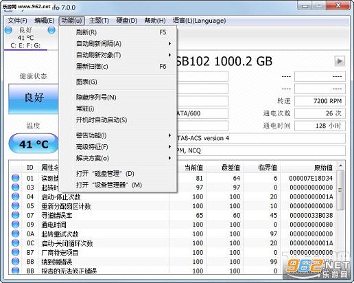Choose 打开 "磁盘管理" (D)

pyautogui.click(x=117, y=174)
